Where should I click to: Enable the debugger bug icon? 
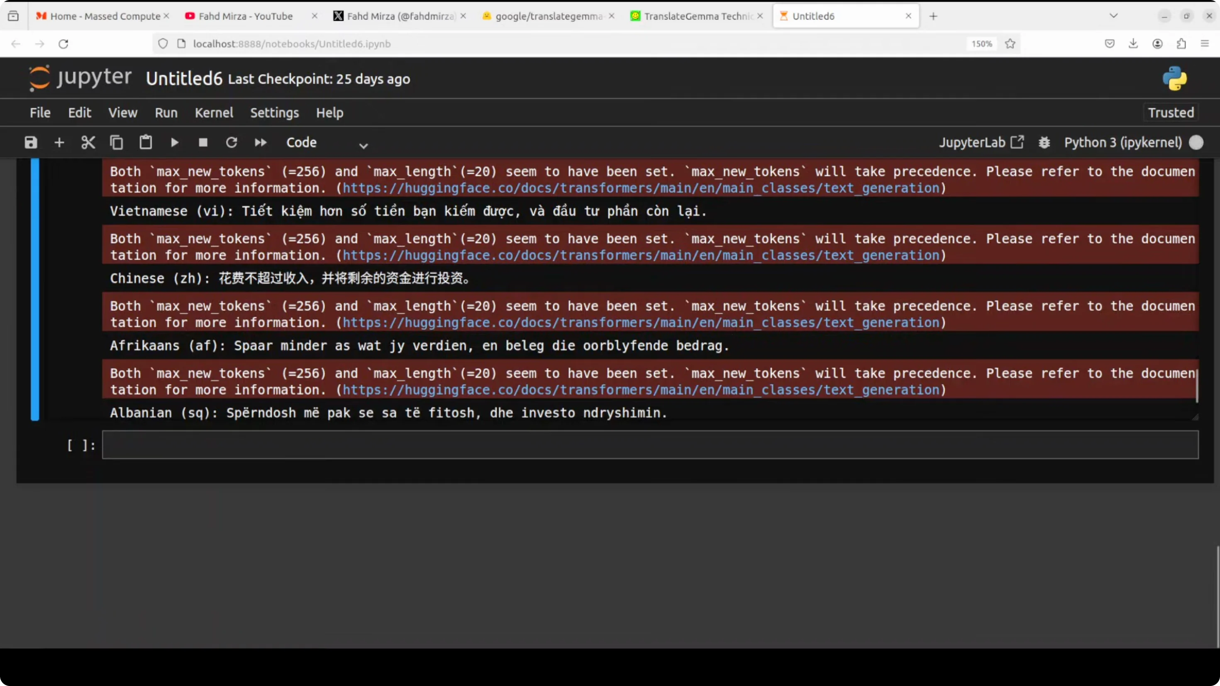coord(1044,143)
